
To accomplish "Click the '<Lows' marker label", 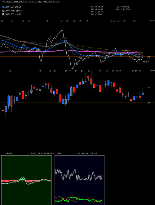I will click(152, 70).
